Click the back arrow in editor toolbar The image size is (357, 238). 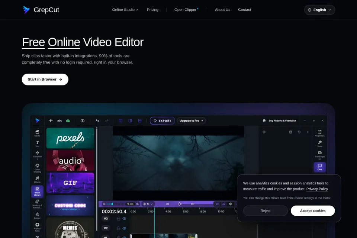(x=51, y=121)
